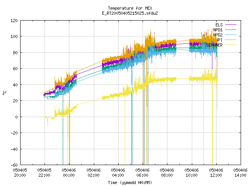Click x-axis tick label 050406 08:00
The width and height of the screenshot is (248, 186).
167,173
